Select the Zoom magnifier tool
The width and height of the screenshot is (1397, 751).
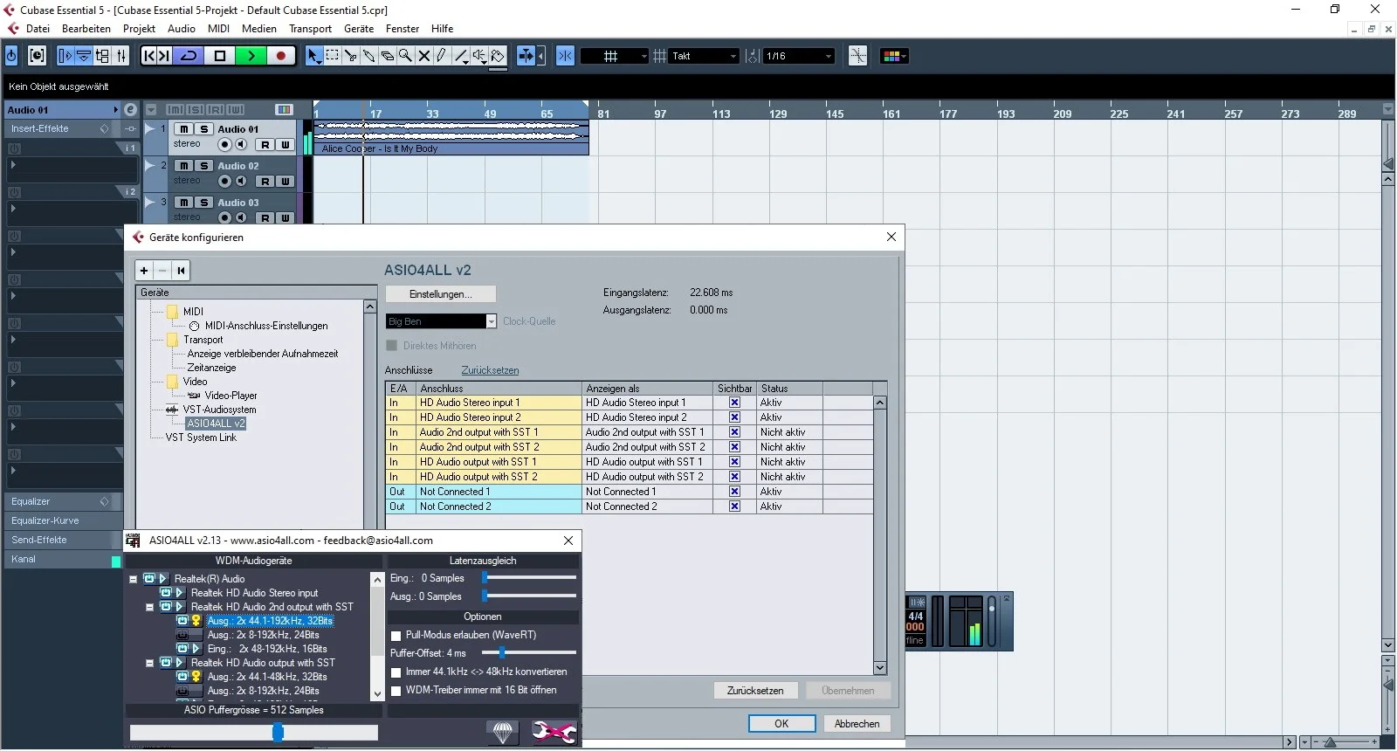(x=405, y=56)
